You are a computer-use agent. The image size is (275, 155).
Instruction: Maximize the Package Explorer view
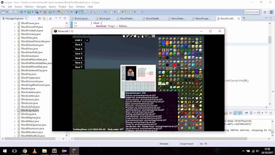click(x=65, y=18)
